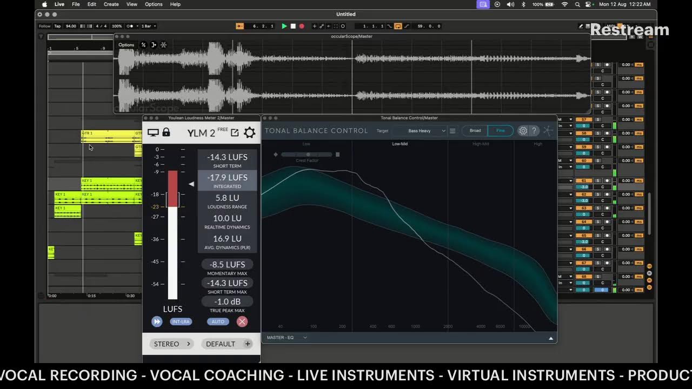Click the freeze snowflake icon in occularScope
Screen dimensions: 692x389
pos(164,45)
